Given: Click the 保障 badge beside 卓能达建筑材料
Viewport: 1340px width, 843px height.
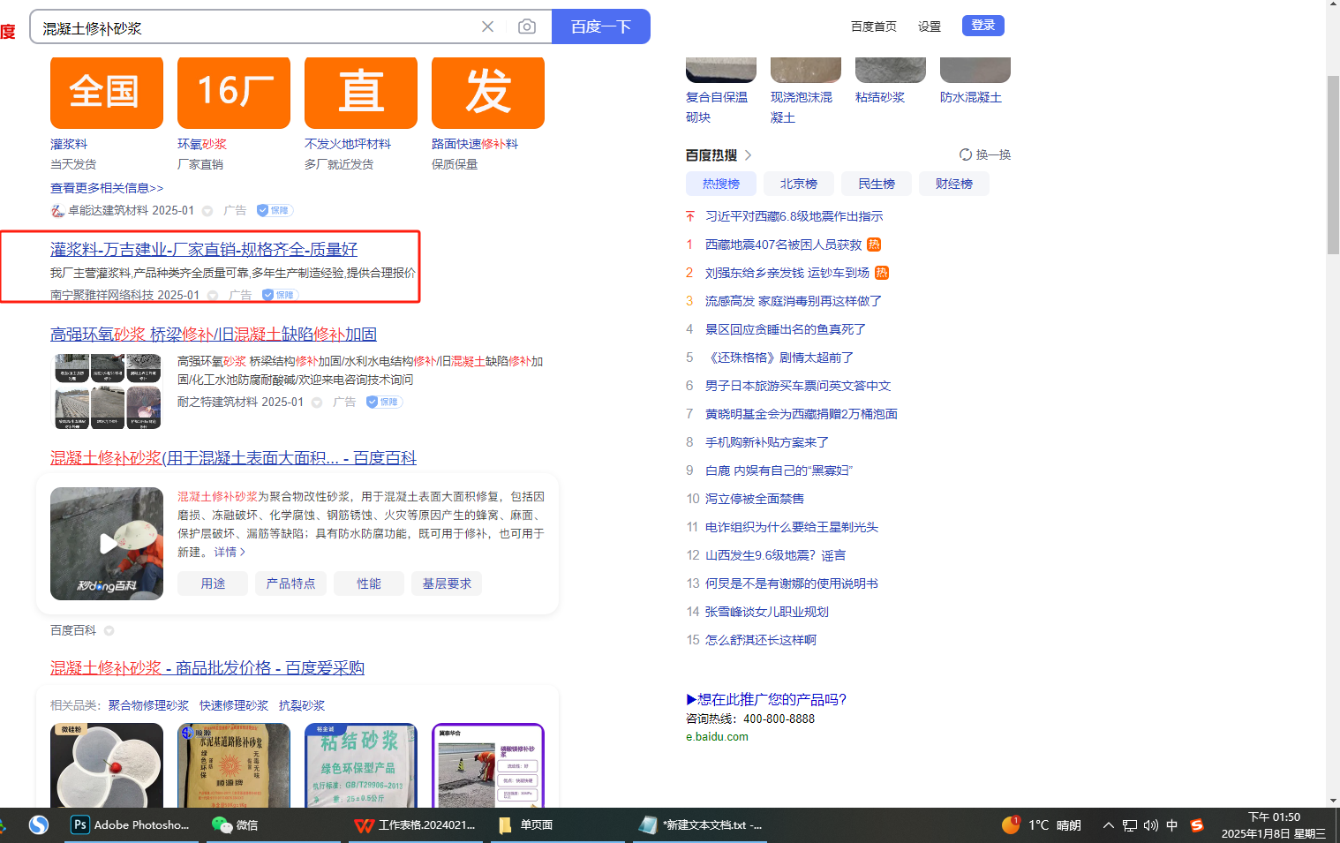Looking at the screenshot, I should (275, 210).
